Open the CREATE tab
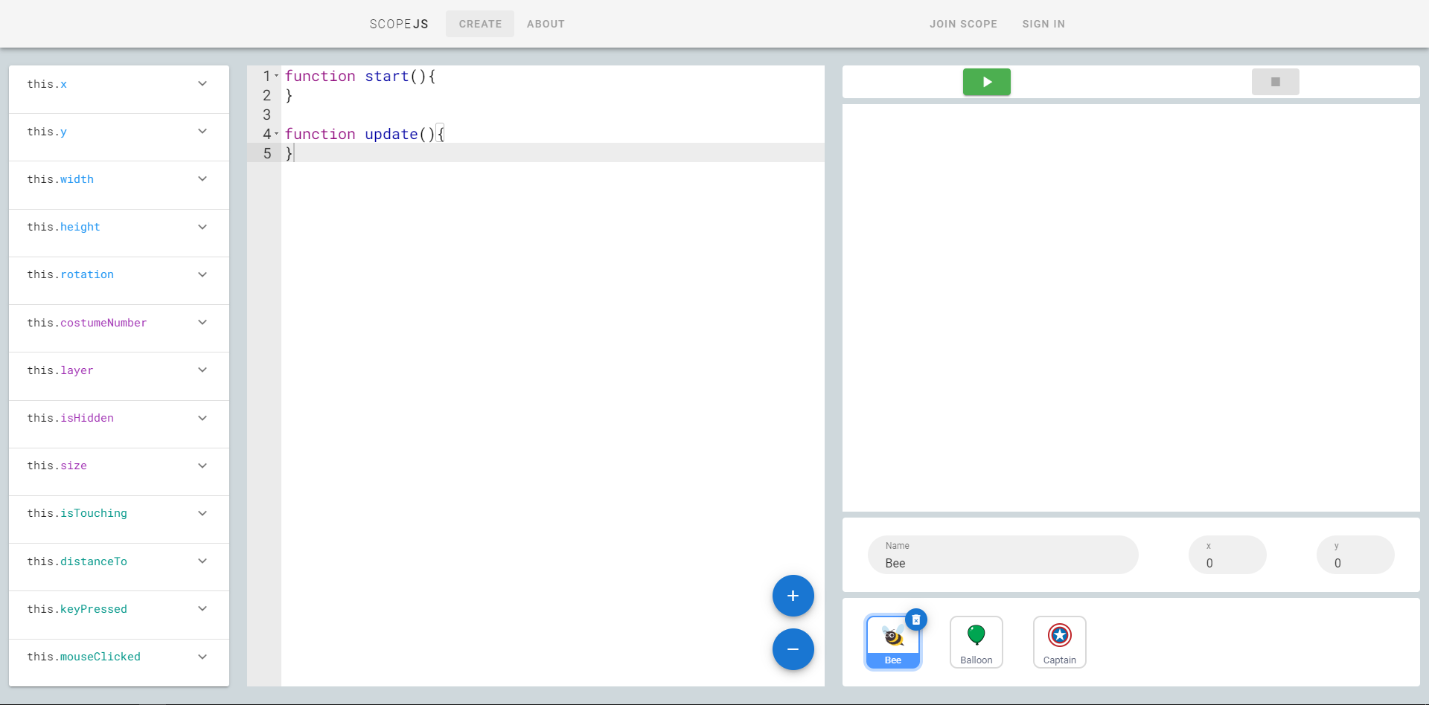1429x705 pixels. pos(480,24)
